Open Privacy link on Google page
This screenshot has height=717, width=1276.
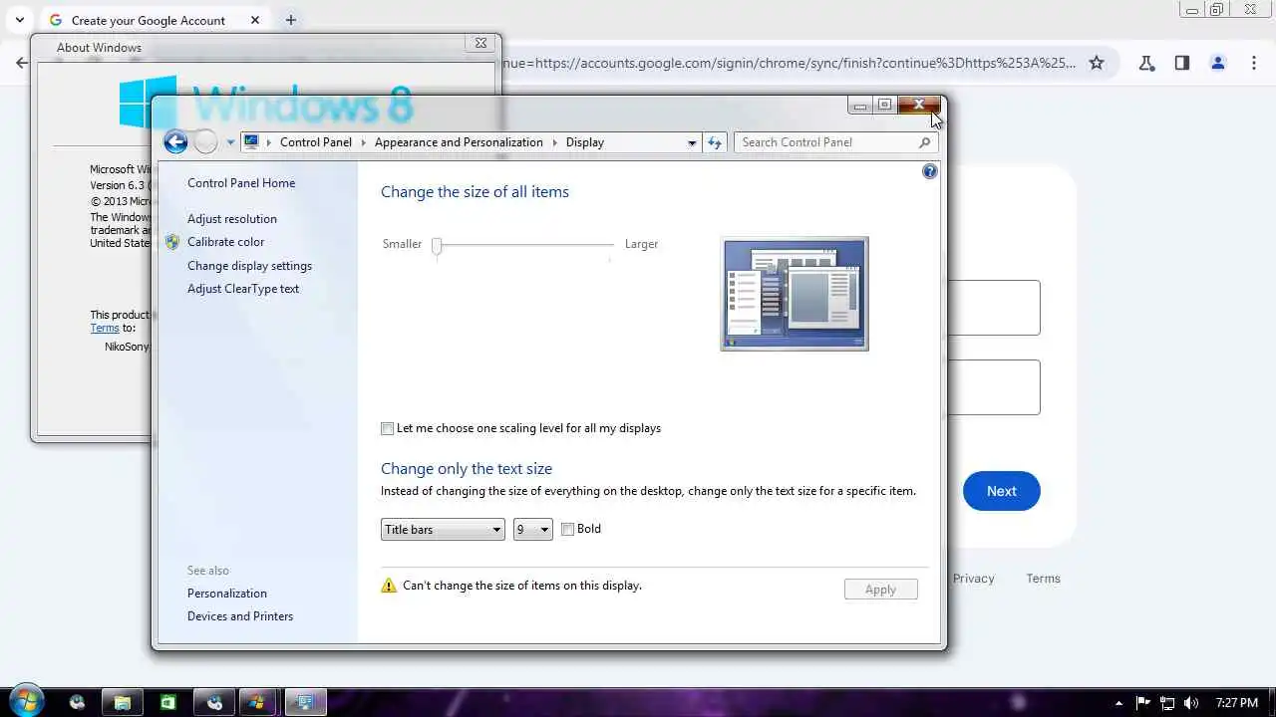(973, 579)
